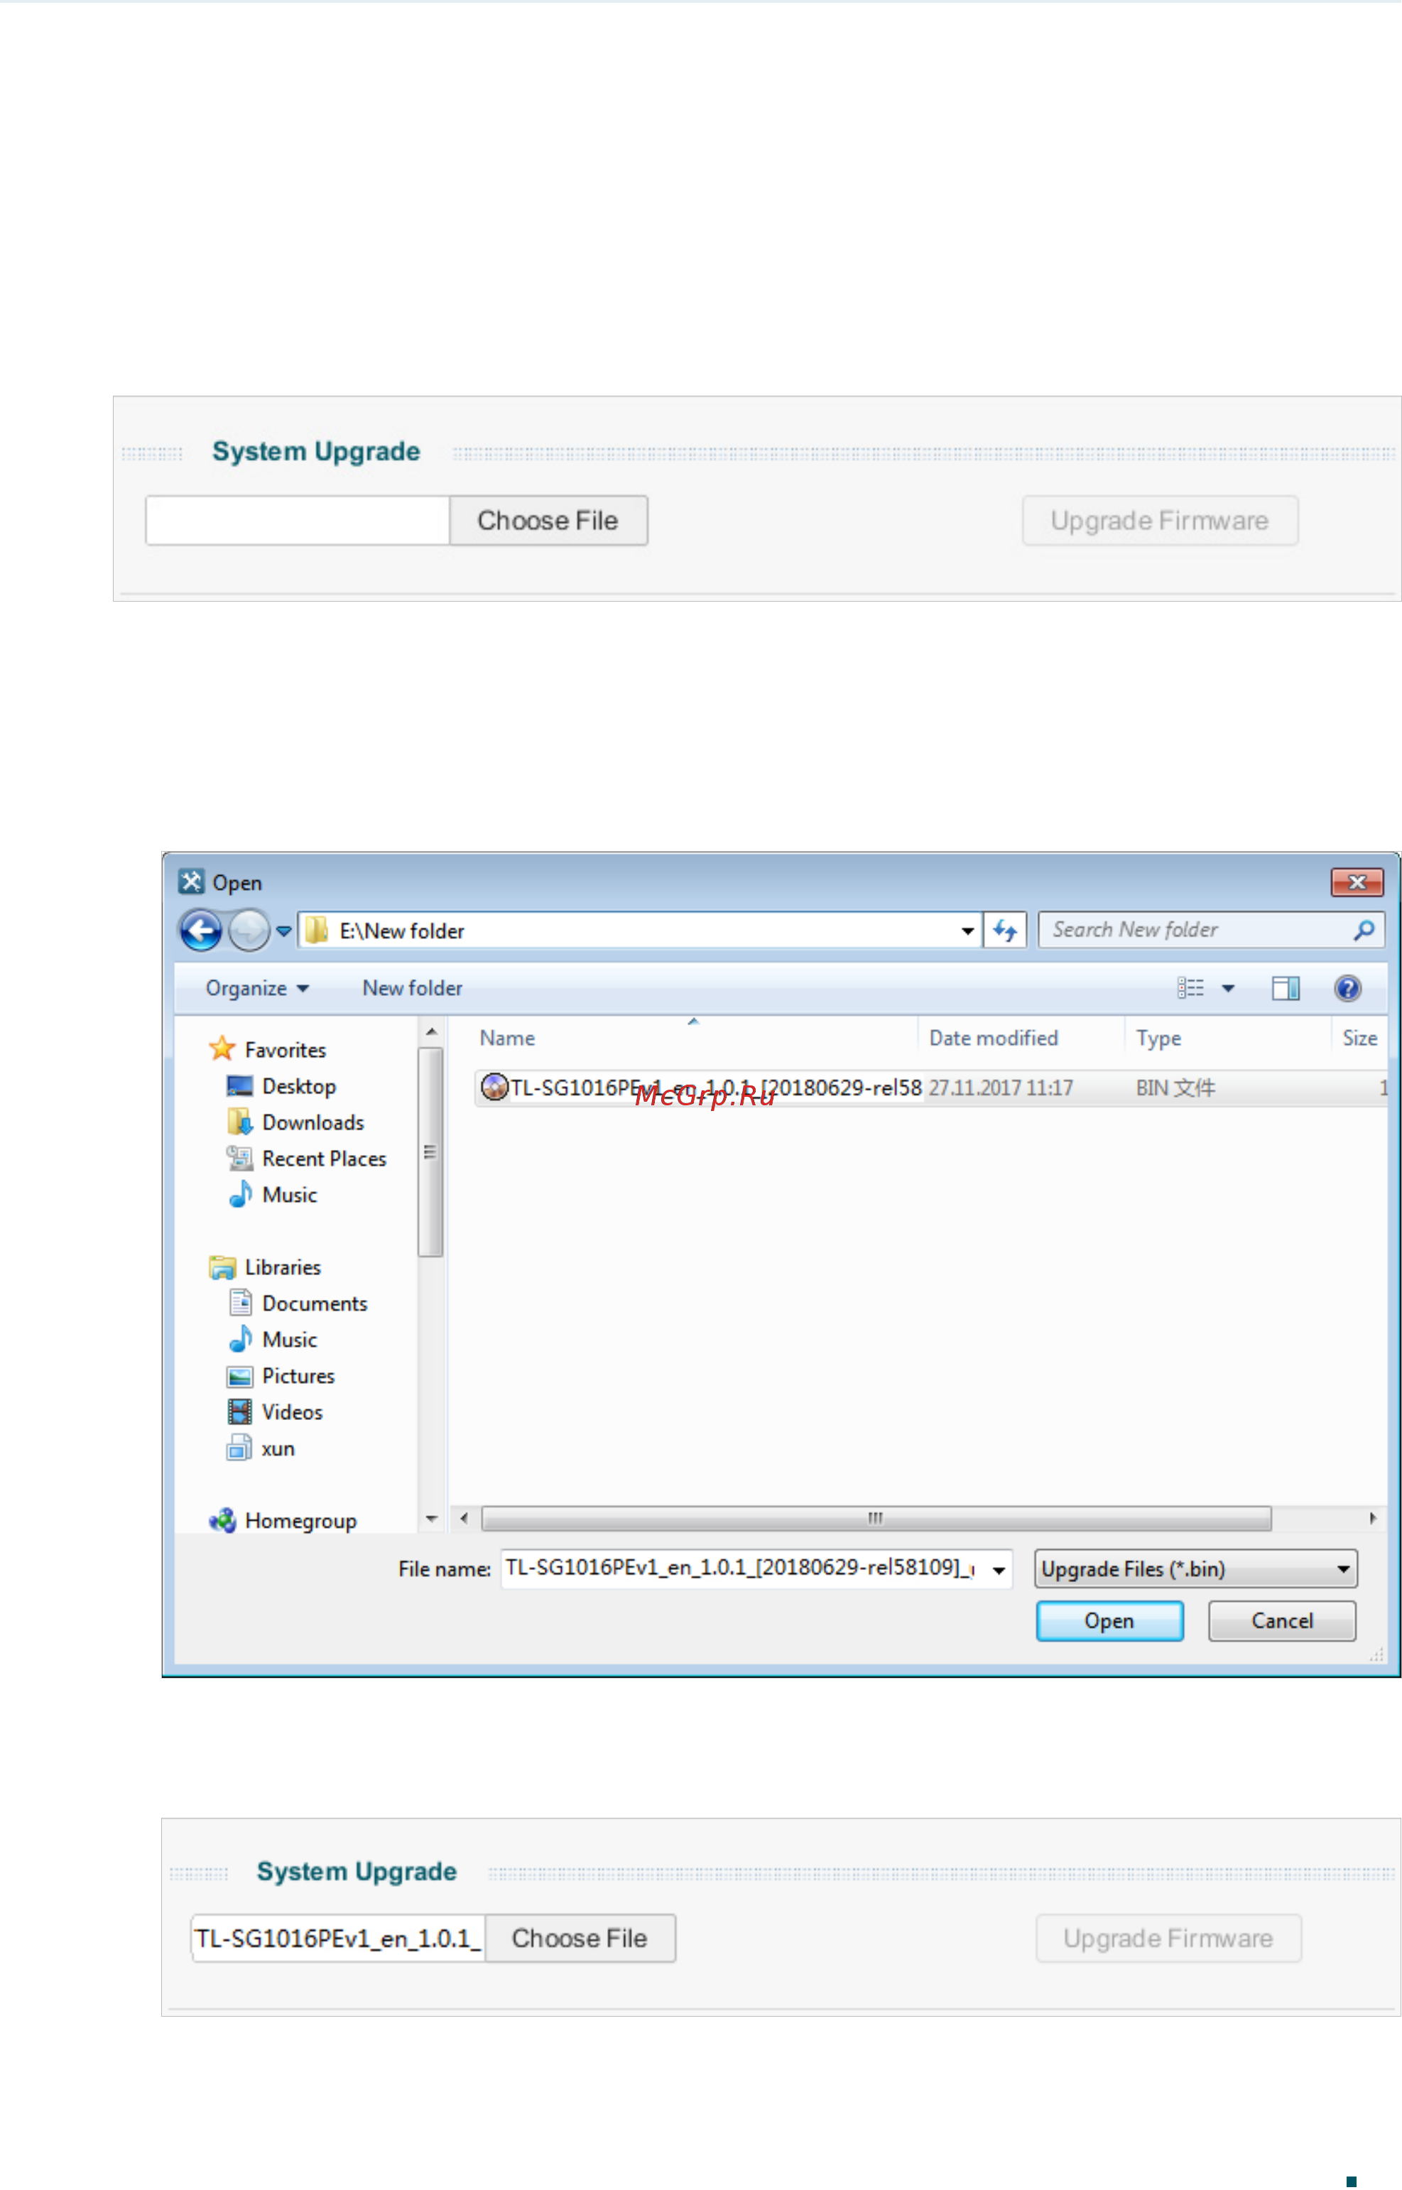The width and height of the screenshot is (1402, 2190).
Task: Click the File name text field
Action: (x=743, y=1570)
